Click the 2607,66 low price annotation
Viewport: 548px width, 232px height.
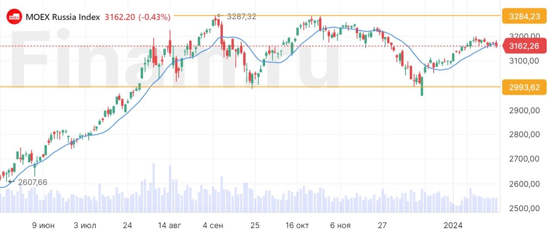[33, 182]
